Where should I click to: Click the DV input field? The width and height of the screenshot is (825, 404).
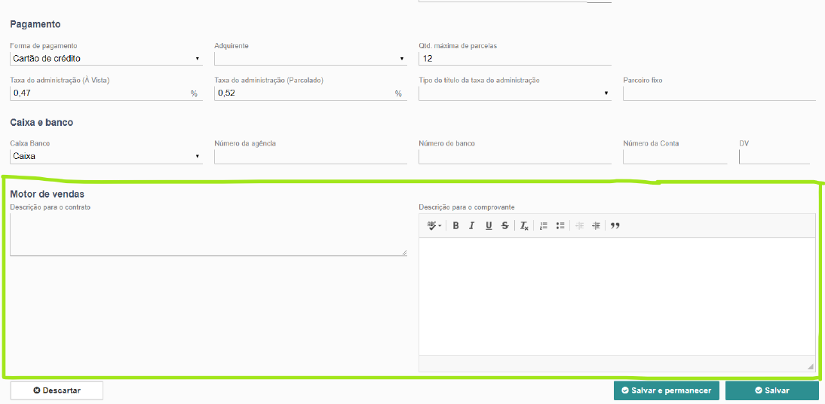(774, 156)
